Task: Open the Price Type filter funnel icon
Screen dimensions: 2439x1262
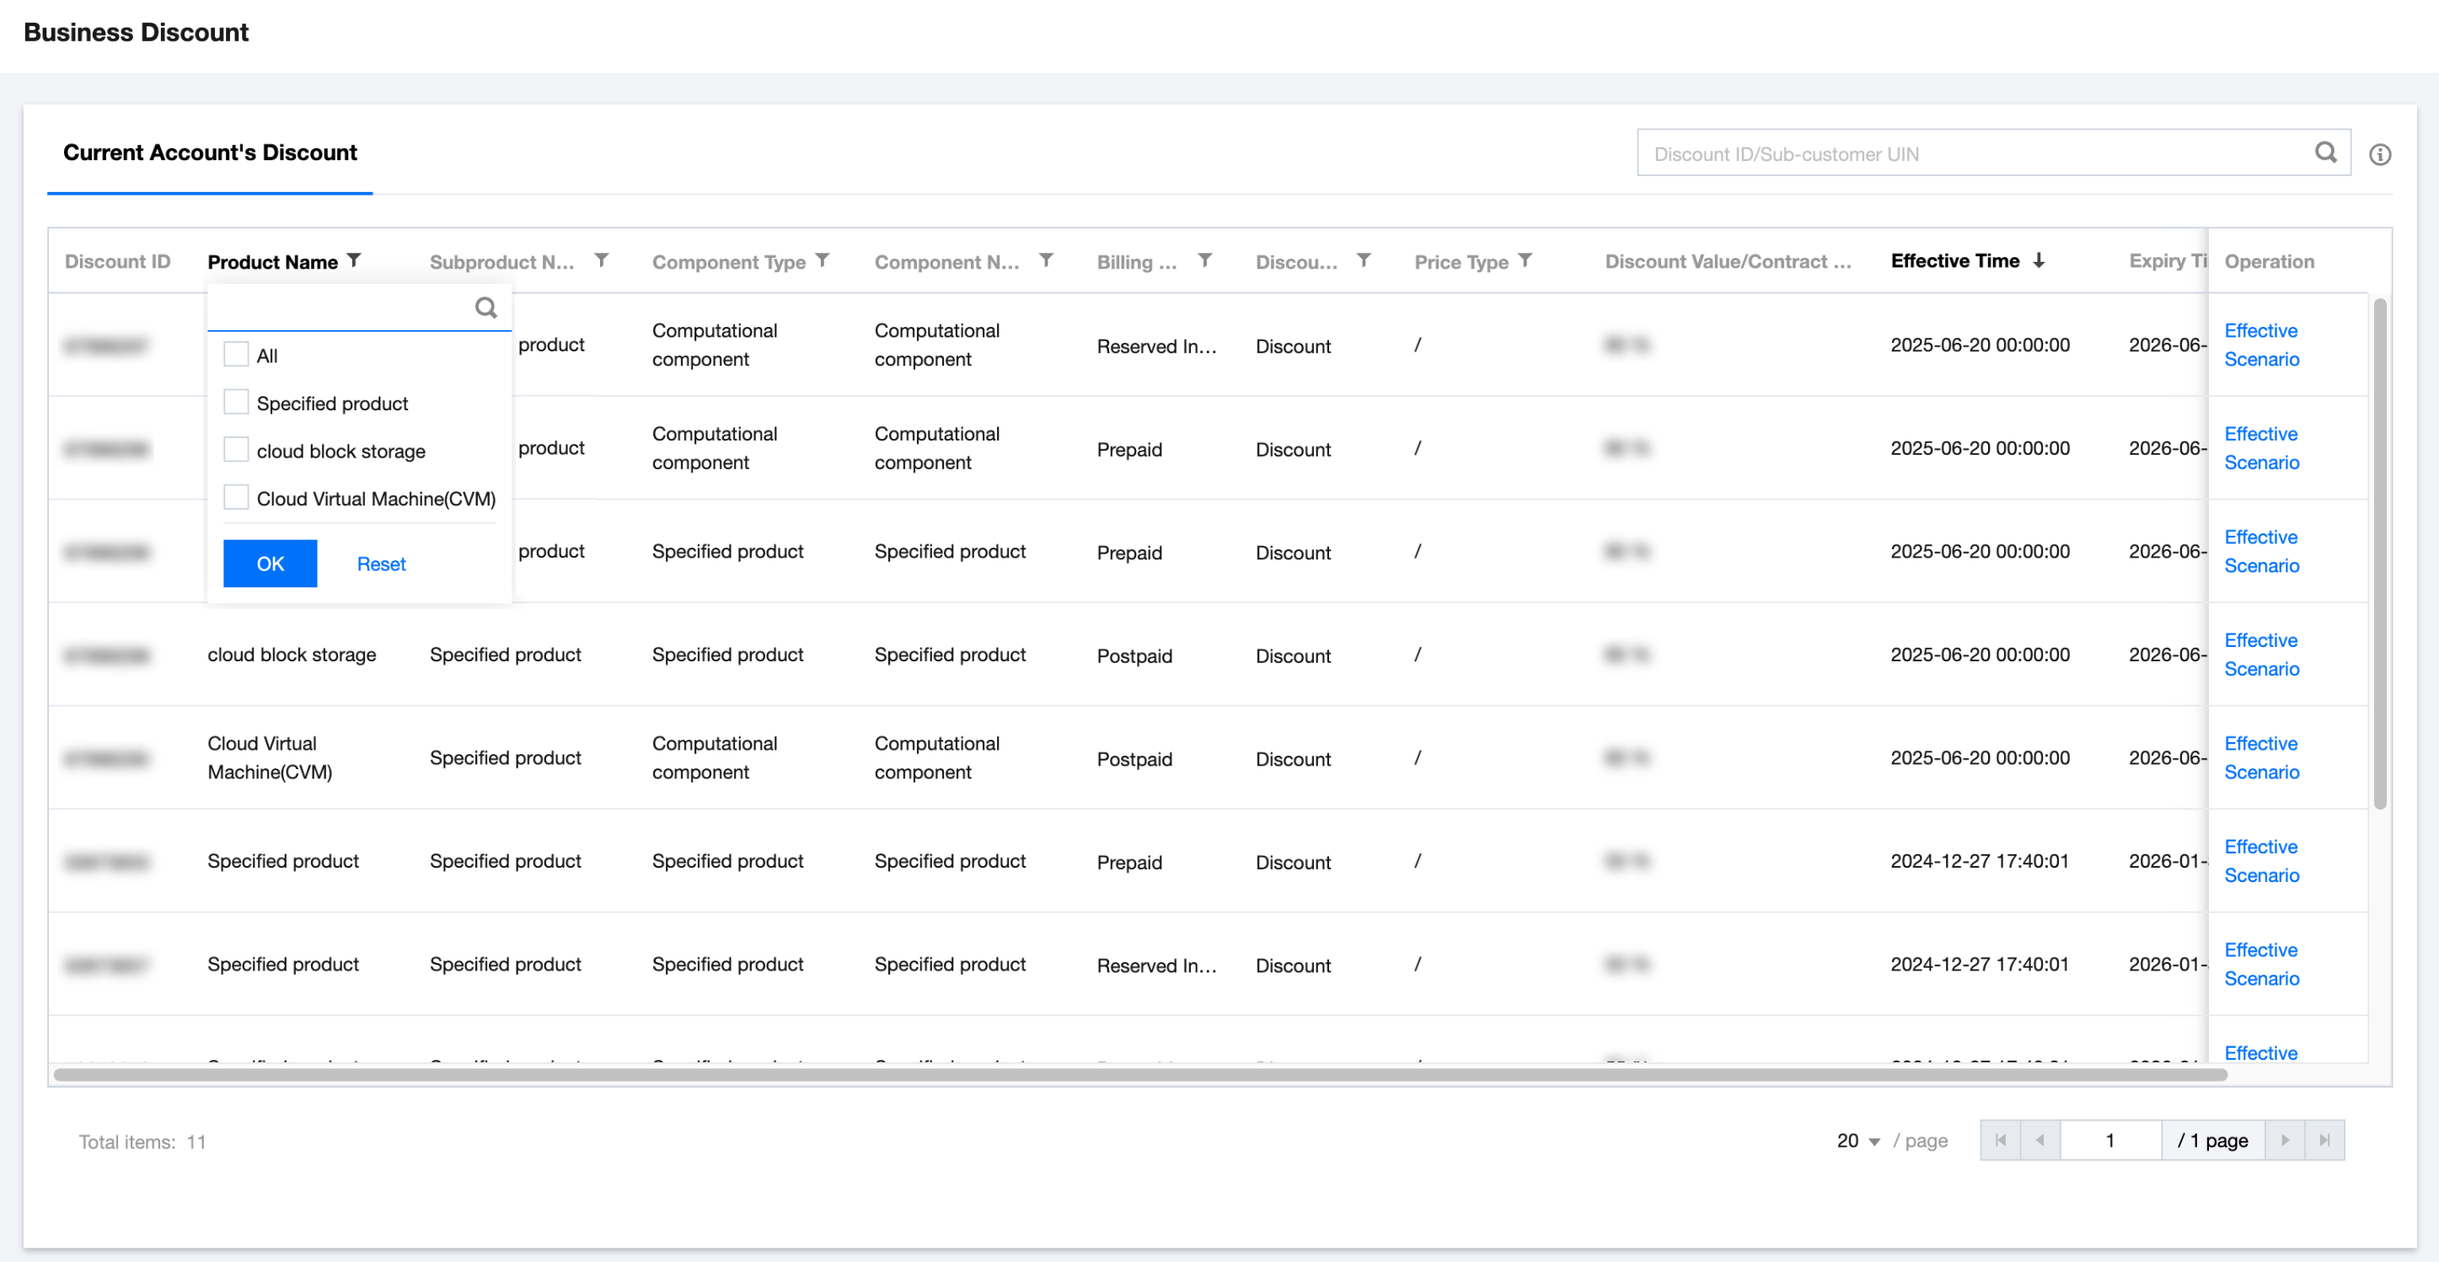Action: (1525, 260)
